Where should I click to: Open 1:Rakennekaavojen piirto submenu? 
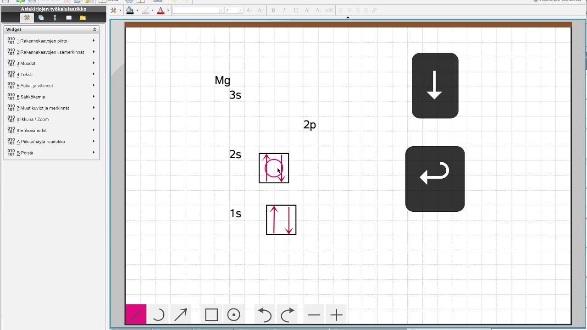pos(51,41)
